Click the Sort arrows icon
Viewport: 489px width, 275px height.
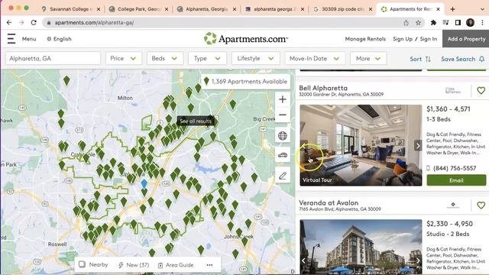pyautogui.click(x=428, y=59)
